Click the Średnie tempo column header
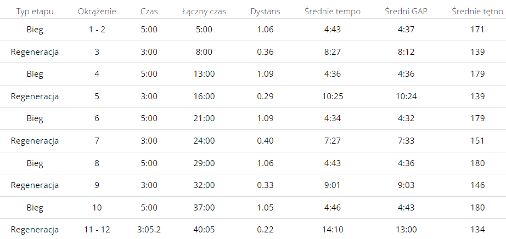Screen dimensions: 506x239 [333, 12]
